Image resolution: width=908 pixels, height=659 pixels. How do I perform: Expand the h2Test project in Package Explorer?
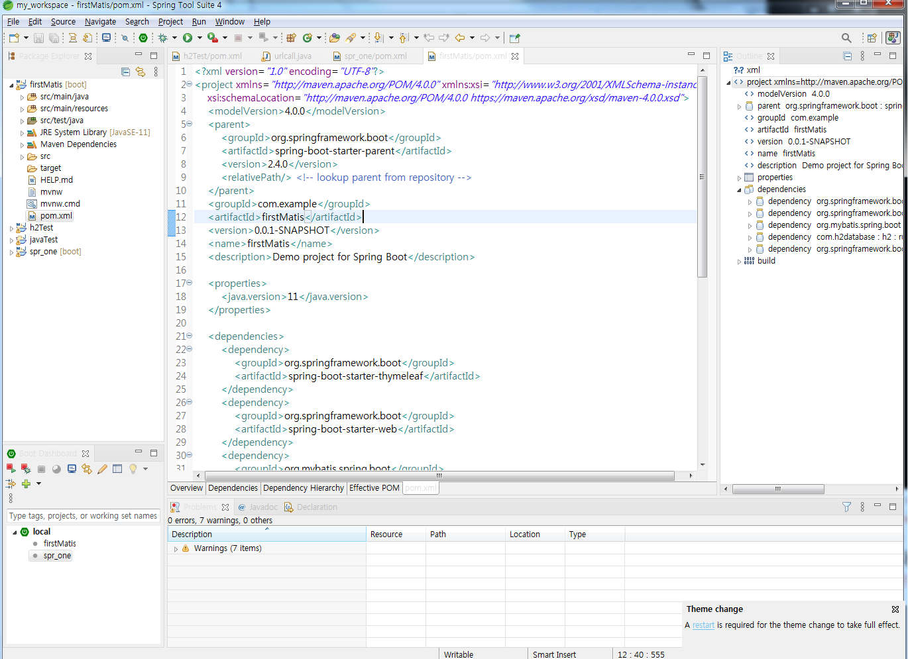click(x=11, y=228)
